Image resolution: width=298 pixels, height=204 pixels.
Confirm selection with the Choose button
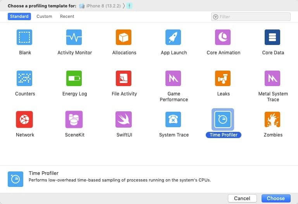(x=276, y=198)
